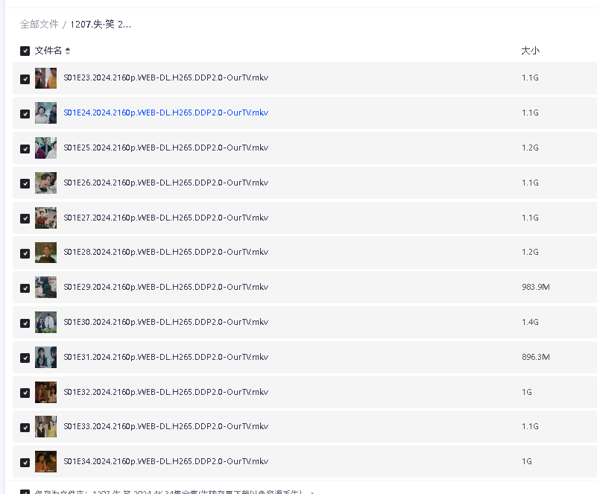This screenshot has height=494, width=597.
Task: Click the 文件名 sort arrow icon
Action: point(68,51)
